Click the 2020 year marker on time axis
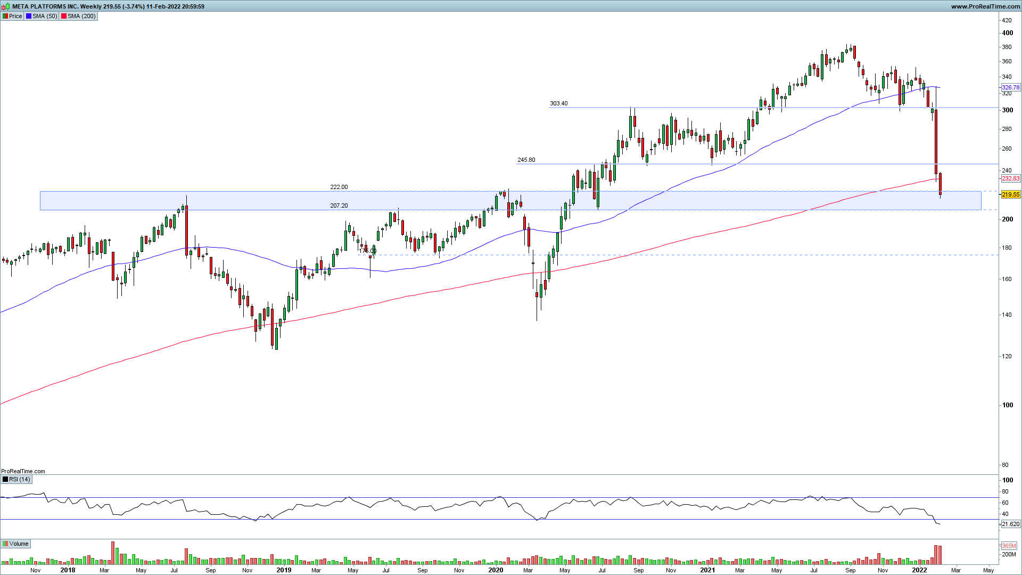This screenshot has height=575, width=1022. point(496,570)
